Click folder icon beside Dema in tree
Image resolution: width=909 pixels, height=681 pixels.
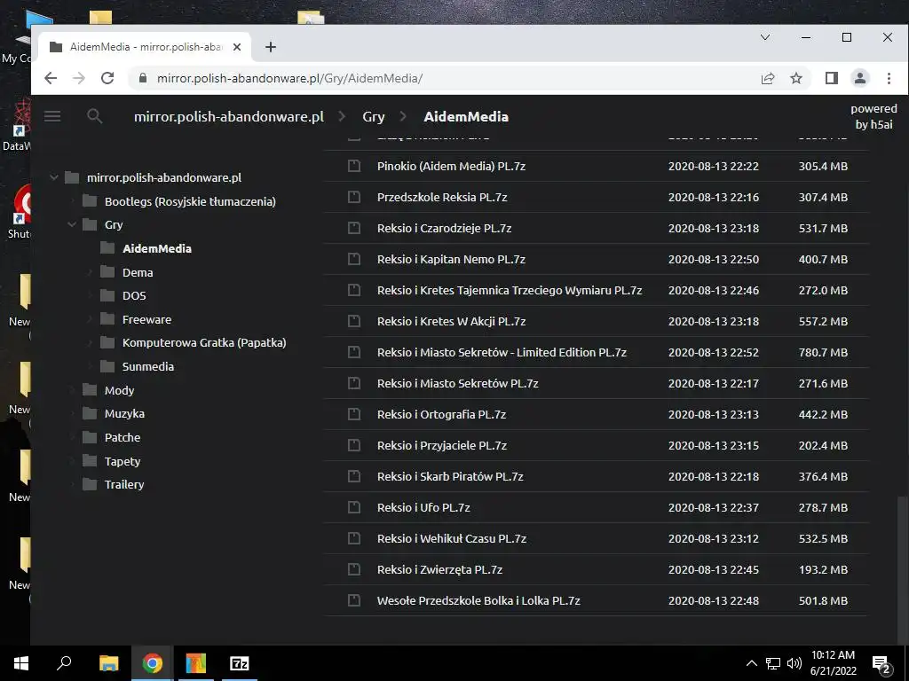coord(107,272)
